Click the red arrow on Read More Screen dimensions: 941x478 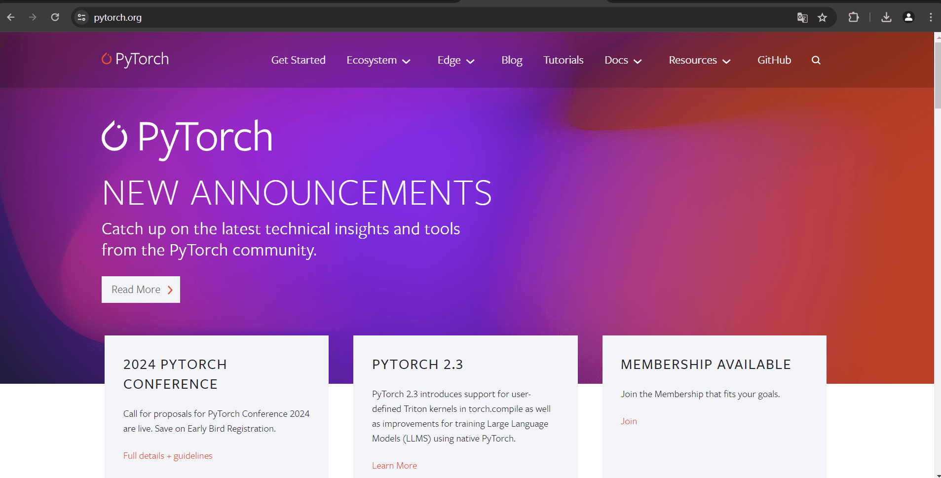170,290
